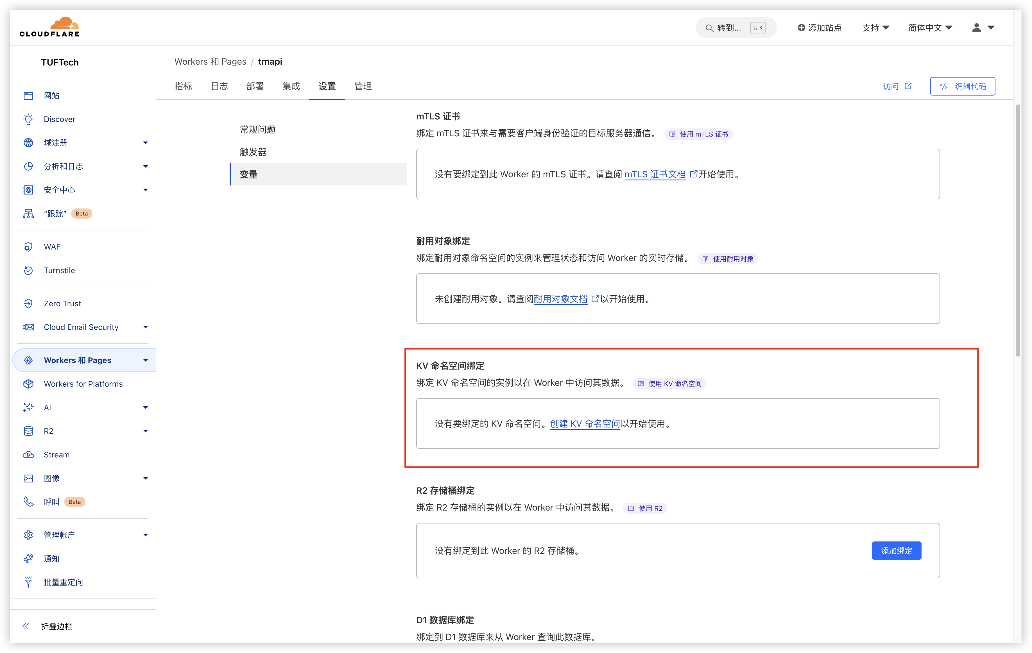This screenshot has height=653, width=1032.
Task: Click the notifications megaphone icon
Action: click(x=28, y=559)
